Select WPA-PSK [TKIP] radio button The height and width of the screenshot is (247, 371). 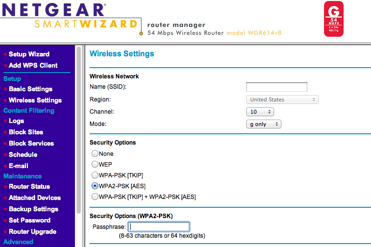point(95,175)
